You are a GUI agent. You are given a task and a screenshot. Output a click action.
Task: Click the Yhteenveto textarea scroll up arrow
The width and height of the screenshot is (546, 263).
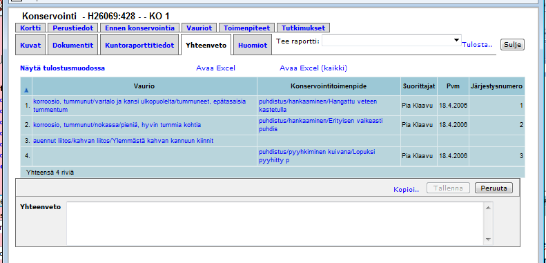(488, 208)
